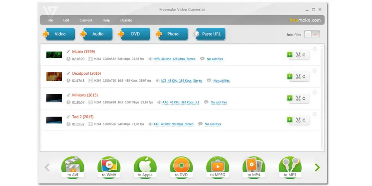Open the File menu
The image size is (372, 186).
pos(50,20)
